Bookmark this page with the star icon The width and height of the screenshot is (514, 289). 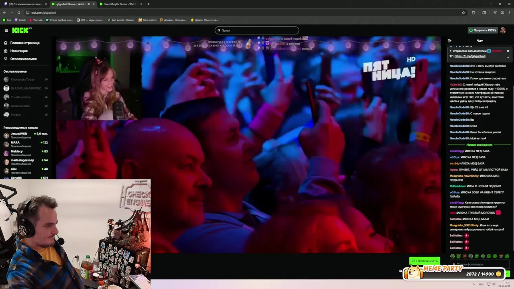click(x=463, y=12)
